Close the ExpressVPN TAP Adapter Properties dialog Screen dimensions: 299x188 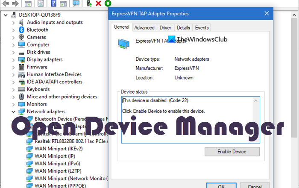267,13
